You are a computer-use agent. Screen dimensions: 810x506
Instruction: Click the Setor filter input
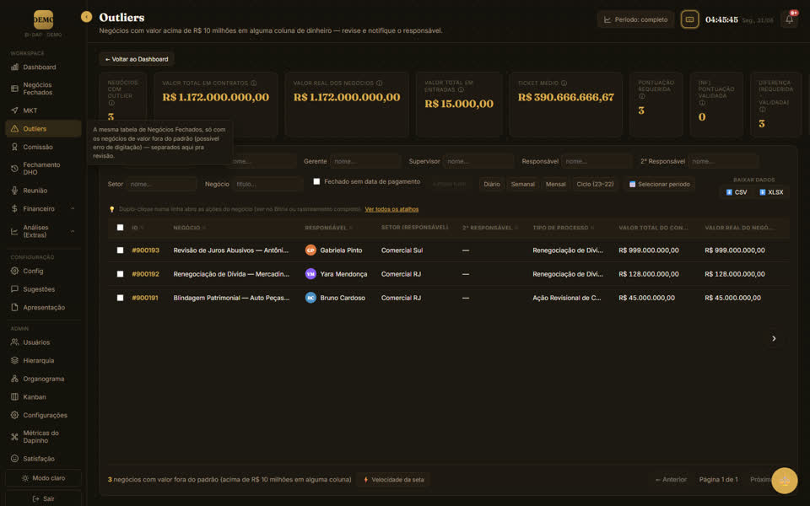click(x=161, y=185)
